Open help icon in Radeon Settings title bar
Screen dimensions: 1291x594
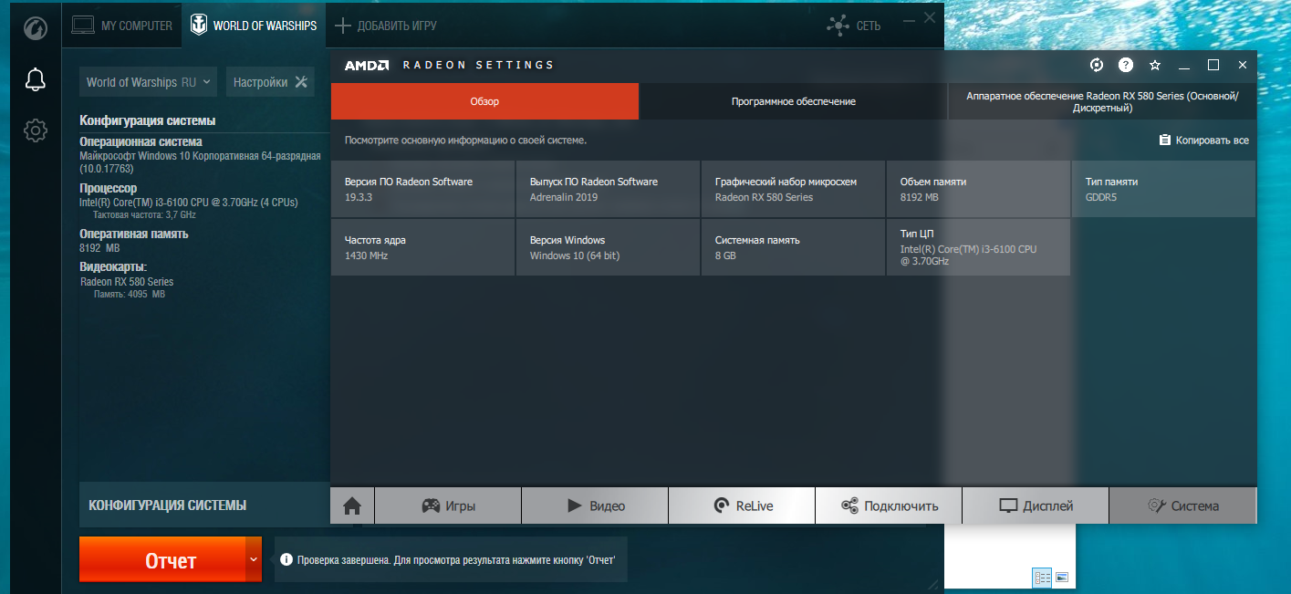point(1126,65)
